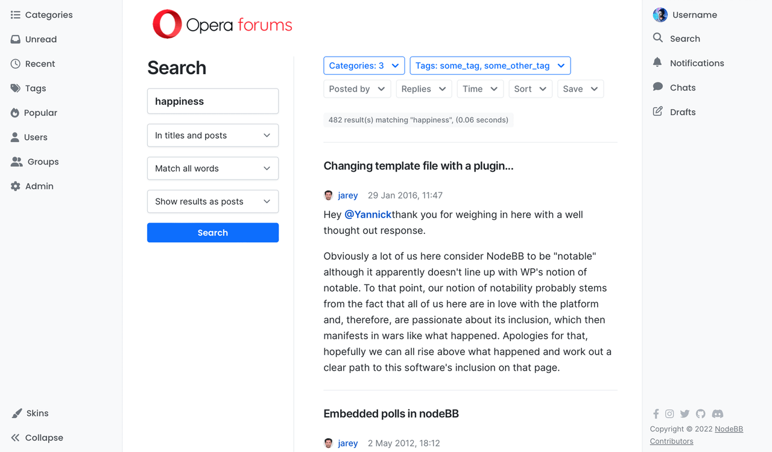Click the blue Search button
The image size is (772, 452).
213,233
